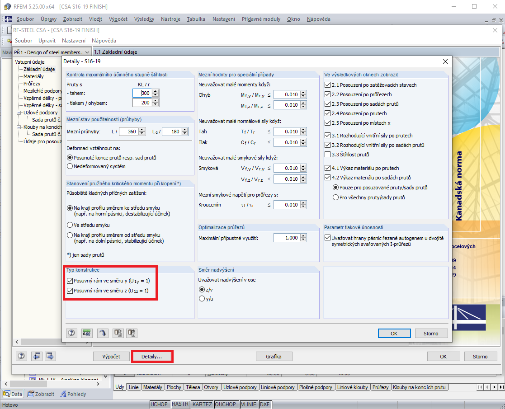Click Dlubal icon left of Soubor menu

click(9, 19)
